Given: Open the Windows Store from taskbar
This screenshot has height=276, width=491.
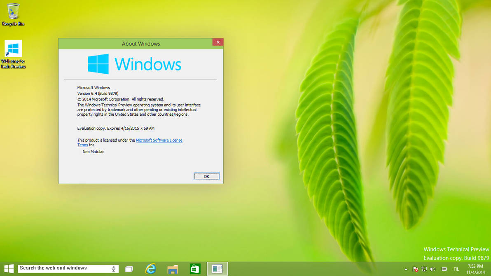Looking at the screenshot, I should (x=195, y=269).
